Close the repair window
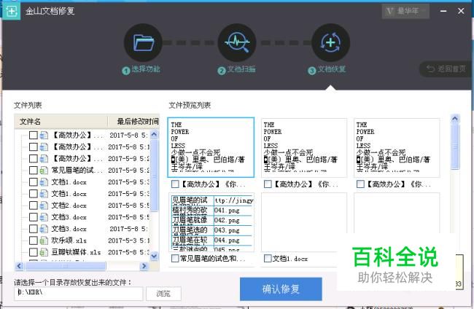 tap(461, 11)
